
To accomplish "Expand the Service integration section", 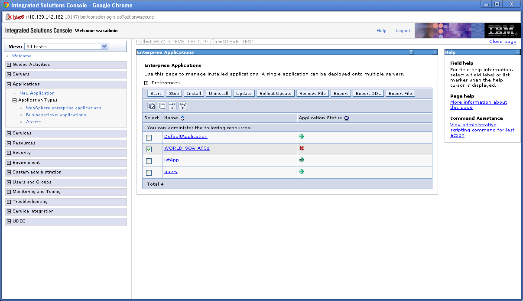I will [9, 211].
